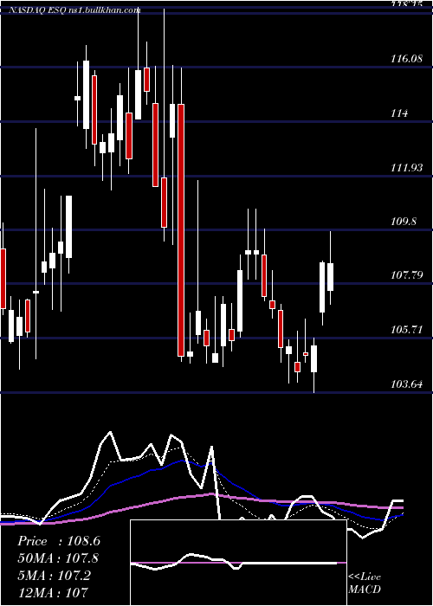This screenshot has height=606, width=433.
Task: Click the 107.79 price axis label
Action: [x=406, y=275]
